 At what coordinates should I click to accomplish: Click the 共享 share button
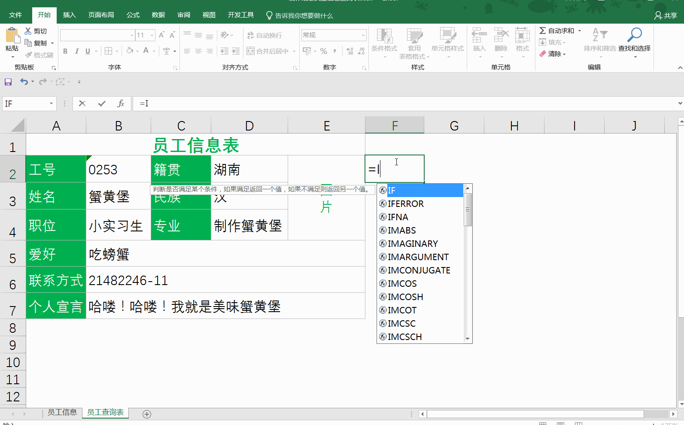tap(666, 15)
